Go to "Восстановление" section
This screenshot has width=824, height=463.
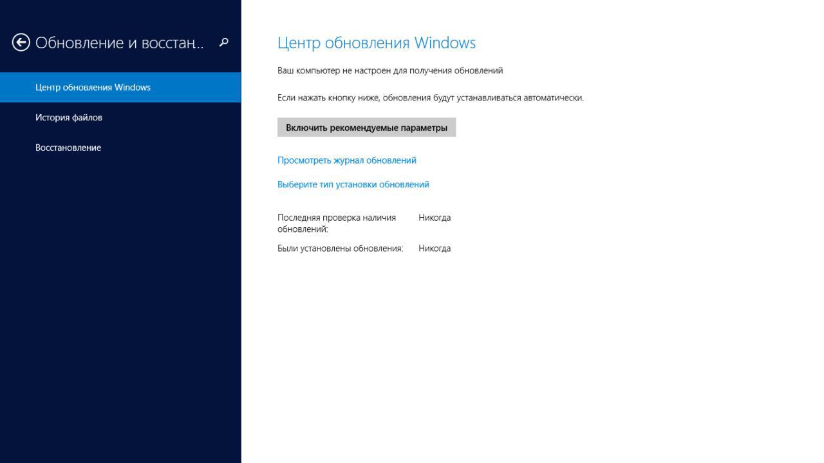68,147
